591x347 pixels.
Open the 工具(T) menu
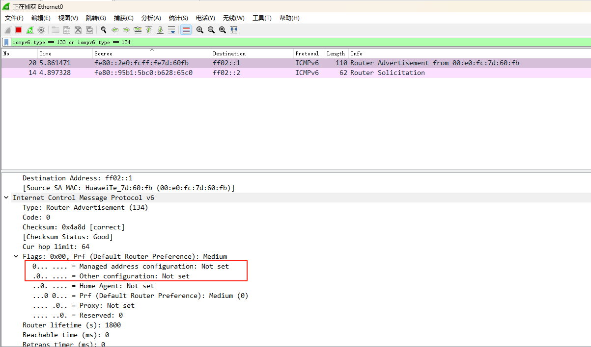(262, 18)
